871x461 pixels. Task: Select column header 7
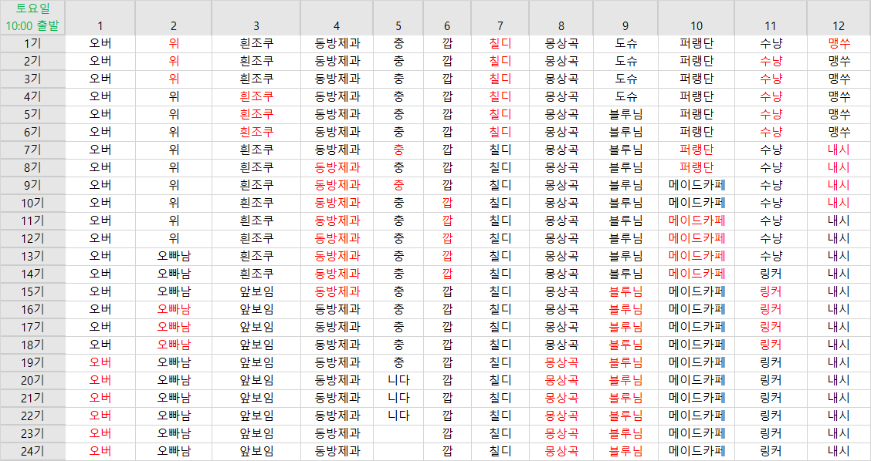[500, 25]
